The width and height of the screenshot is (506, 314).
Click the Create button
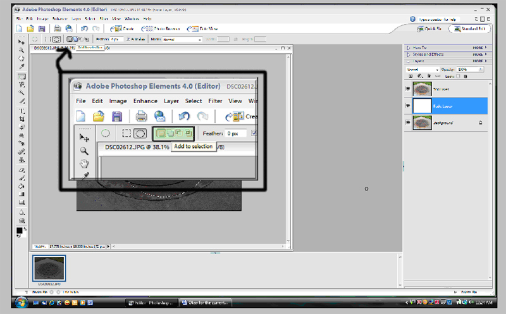click(x=122, y=28)
